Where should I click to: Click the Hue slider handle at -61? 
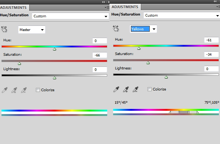click(139, 48)
